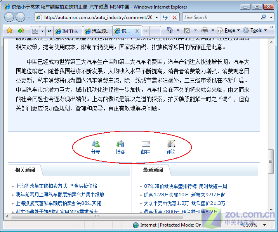Viewport: 278px width, 232px height.
Task: Click the 100% zoom level button
Action: [249, 225]
